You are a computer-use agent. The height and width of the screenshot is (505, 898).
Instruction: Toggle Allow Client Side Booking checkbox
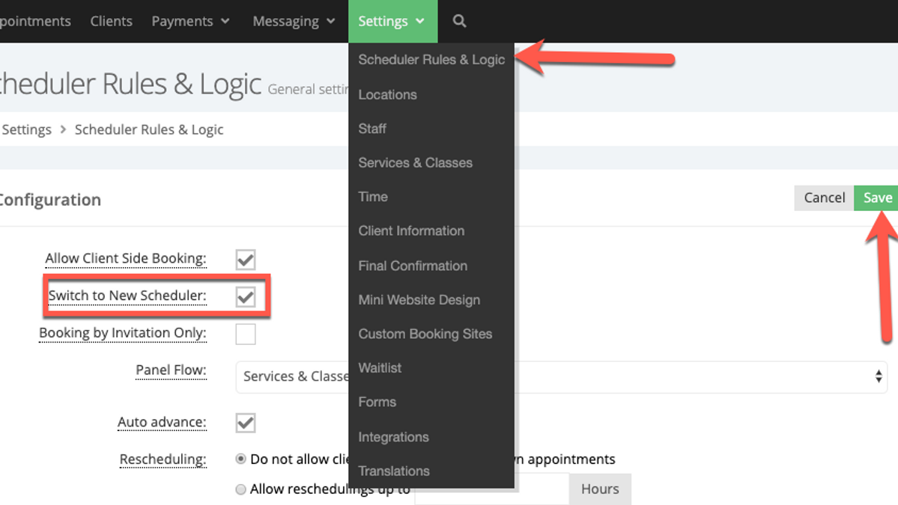tap(245, 260)
